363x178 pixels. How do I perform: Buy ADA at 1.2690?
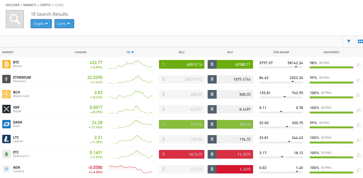231,169
